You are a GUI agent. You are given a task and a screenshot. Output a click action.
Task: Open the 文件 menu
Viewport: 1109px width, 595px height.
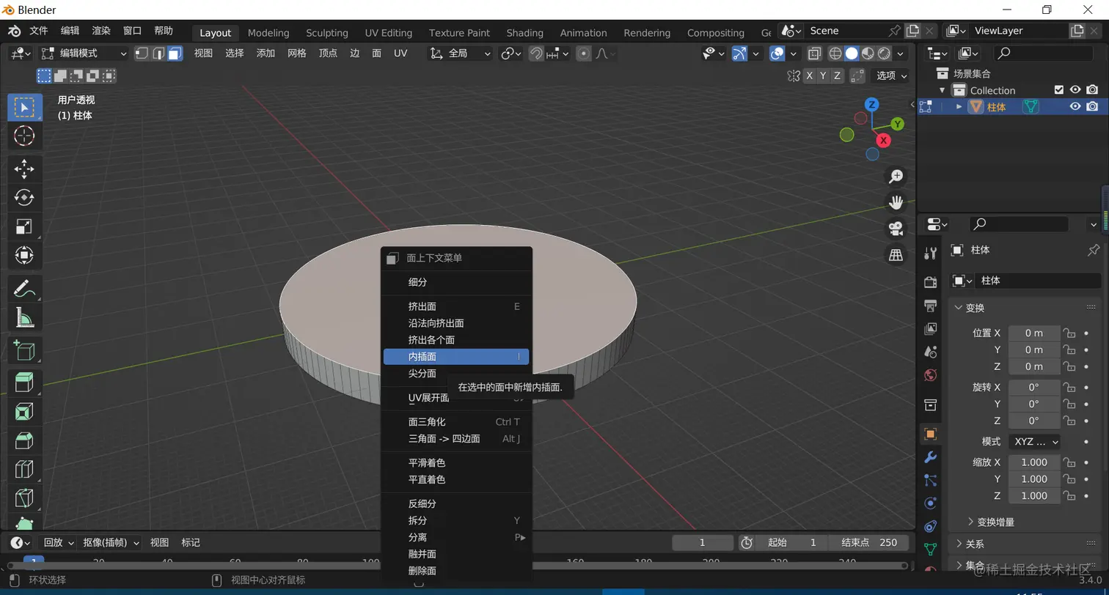39,31
